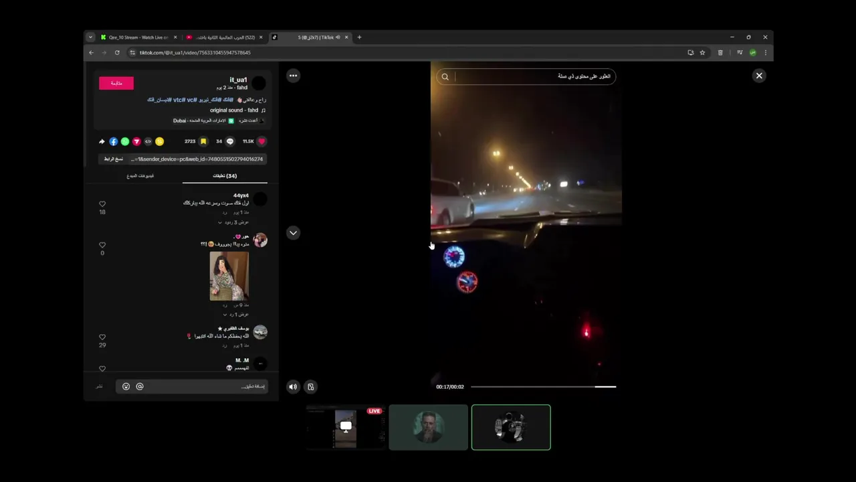Copy the video link with the copy button
The image size is (856, 482).
click(114, 159)
